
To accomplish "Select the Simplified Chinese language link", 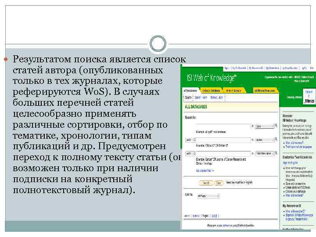I will [196, 216].
